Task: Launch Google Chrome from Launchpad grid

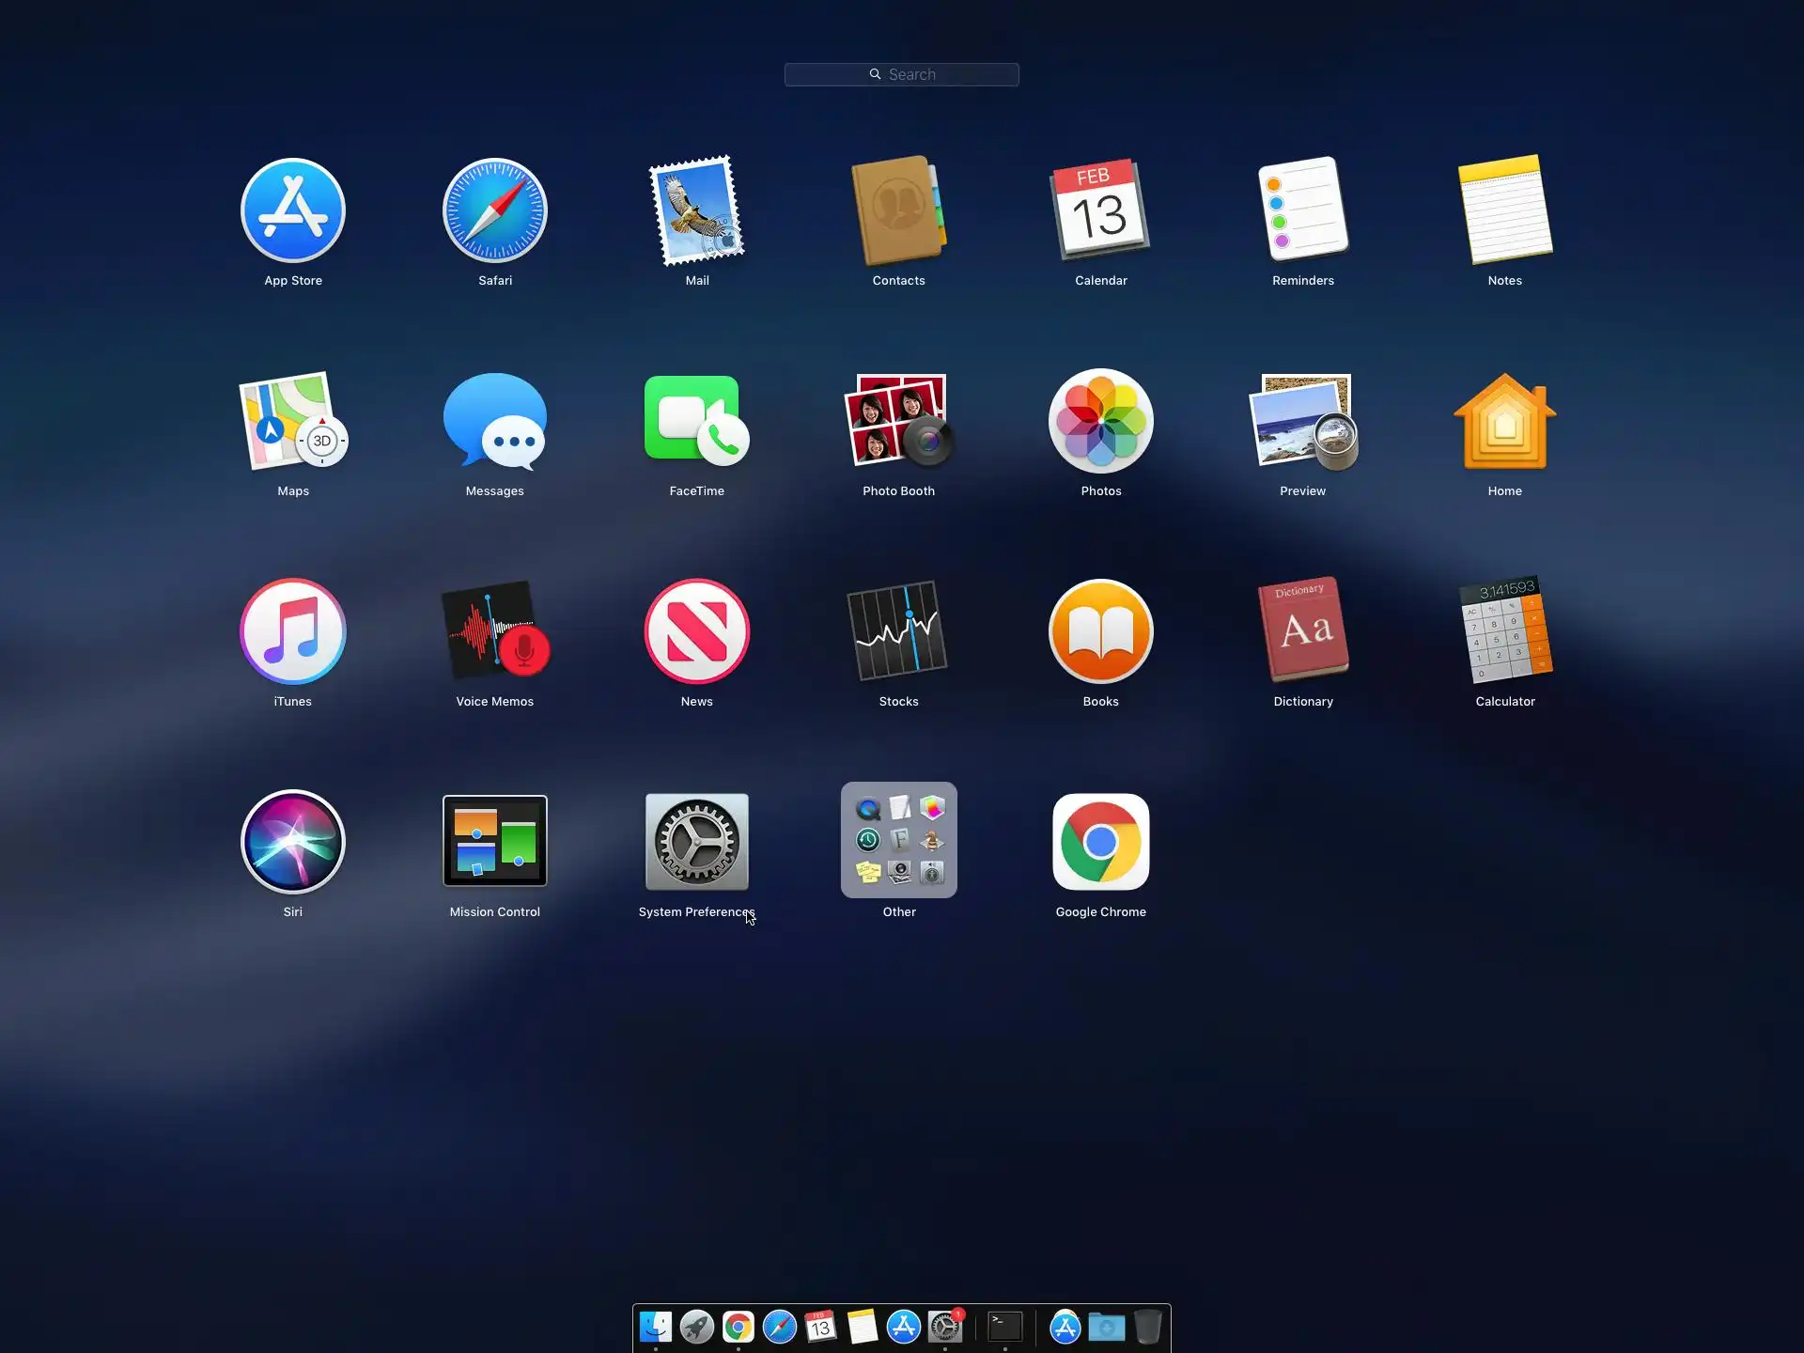Action: click(1101, 842)
